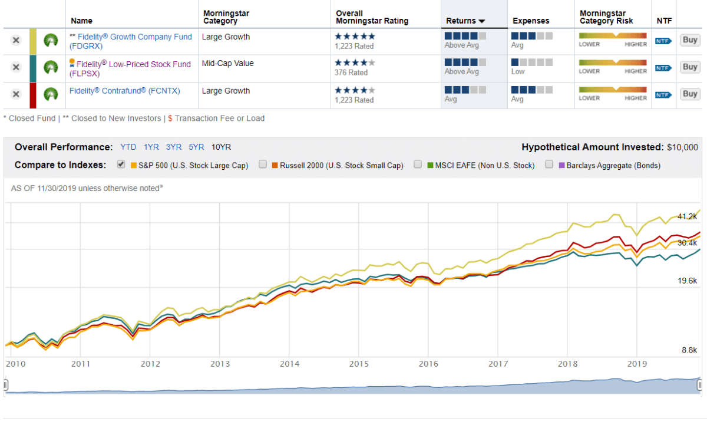Sort by the Name column header
Screen dimensions: 707x428
[81, 21]
